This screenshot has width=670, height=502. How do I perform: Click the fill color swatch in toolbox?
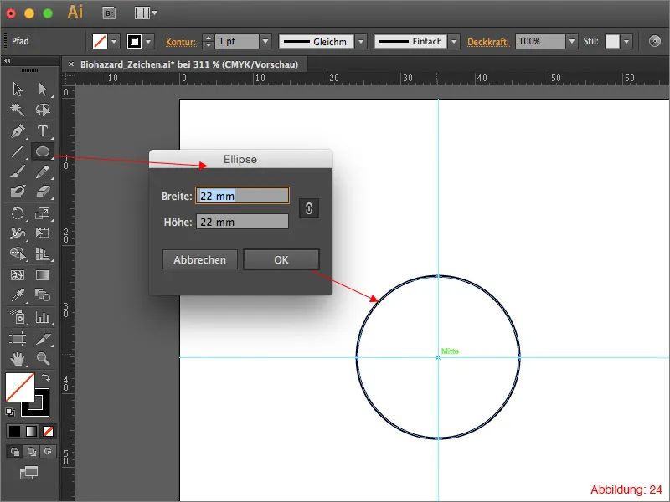tap(19, 387)
